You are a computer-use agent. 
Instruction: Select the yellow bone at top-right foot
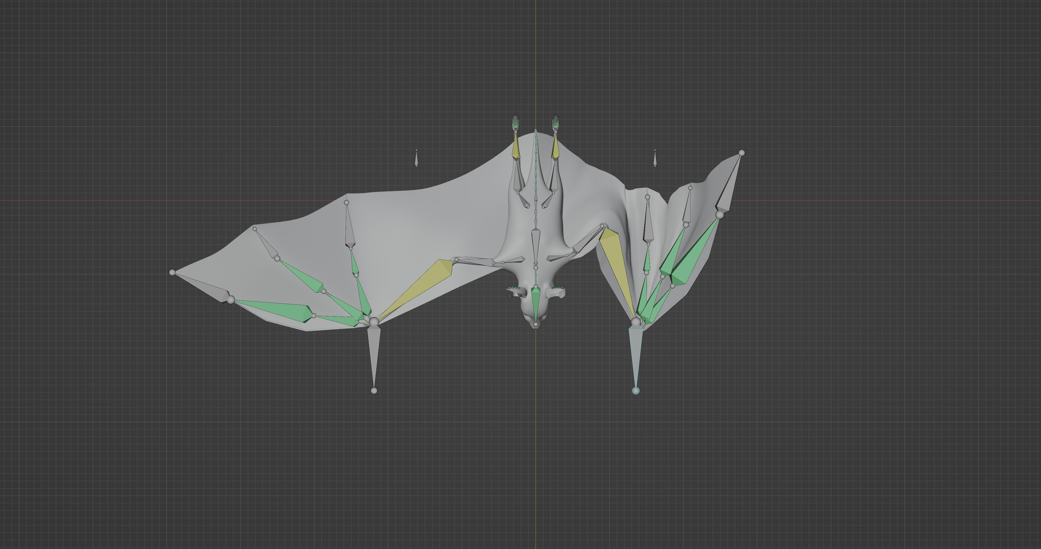click(556, 146)
